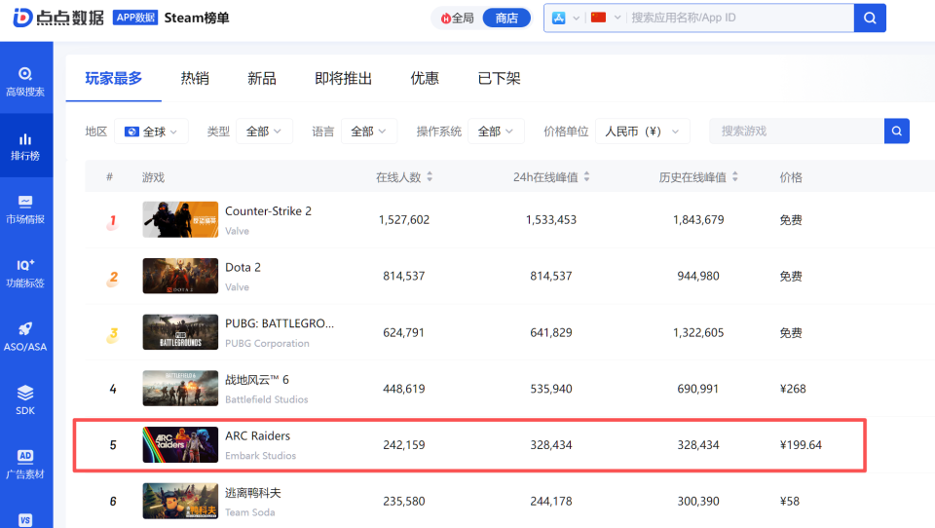
Task: Select the 排行榜 sidebar icon
Action: 25,145
